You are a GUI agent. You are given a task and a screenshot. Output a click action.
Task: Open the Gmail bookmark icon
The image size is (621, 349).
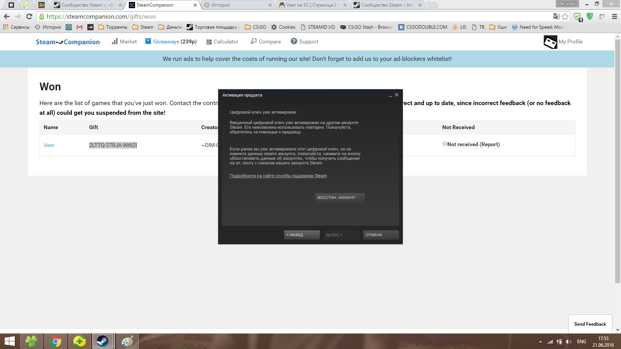click(x=80, y=27)
